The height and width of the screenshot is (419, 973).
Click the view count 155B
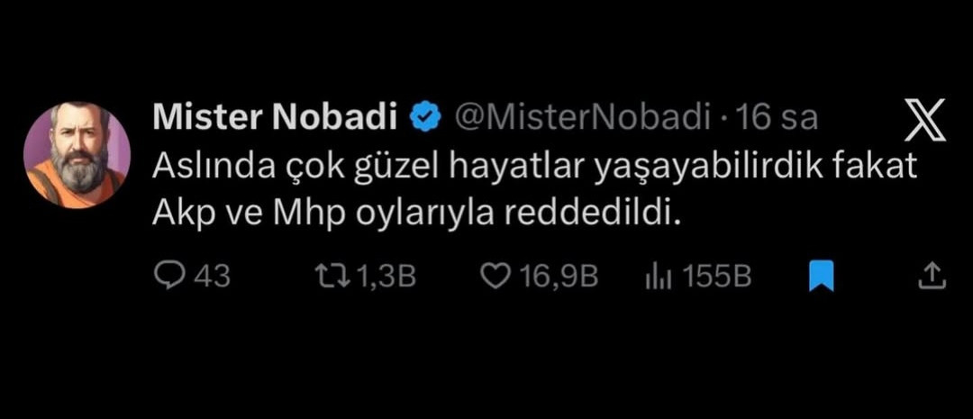[x=716, y=276]
